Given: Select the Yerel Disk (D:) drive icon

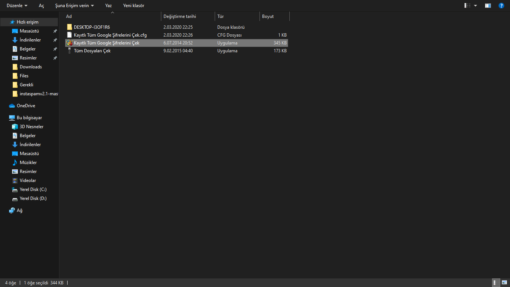Looking at the screenshot, I should click(x=15, y=198).
